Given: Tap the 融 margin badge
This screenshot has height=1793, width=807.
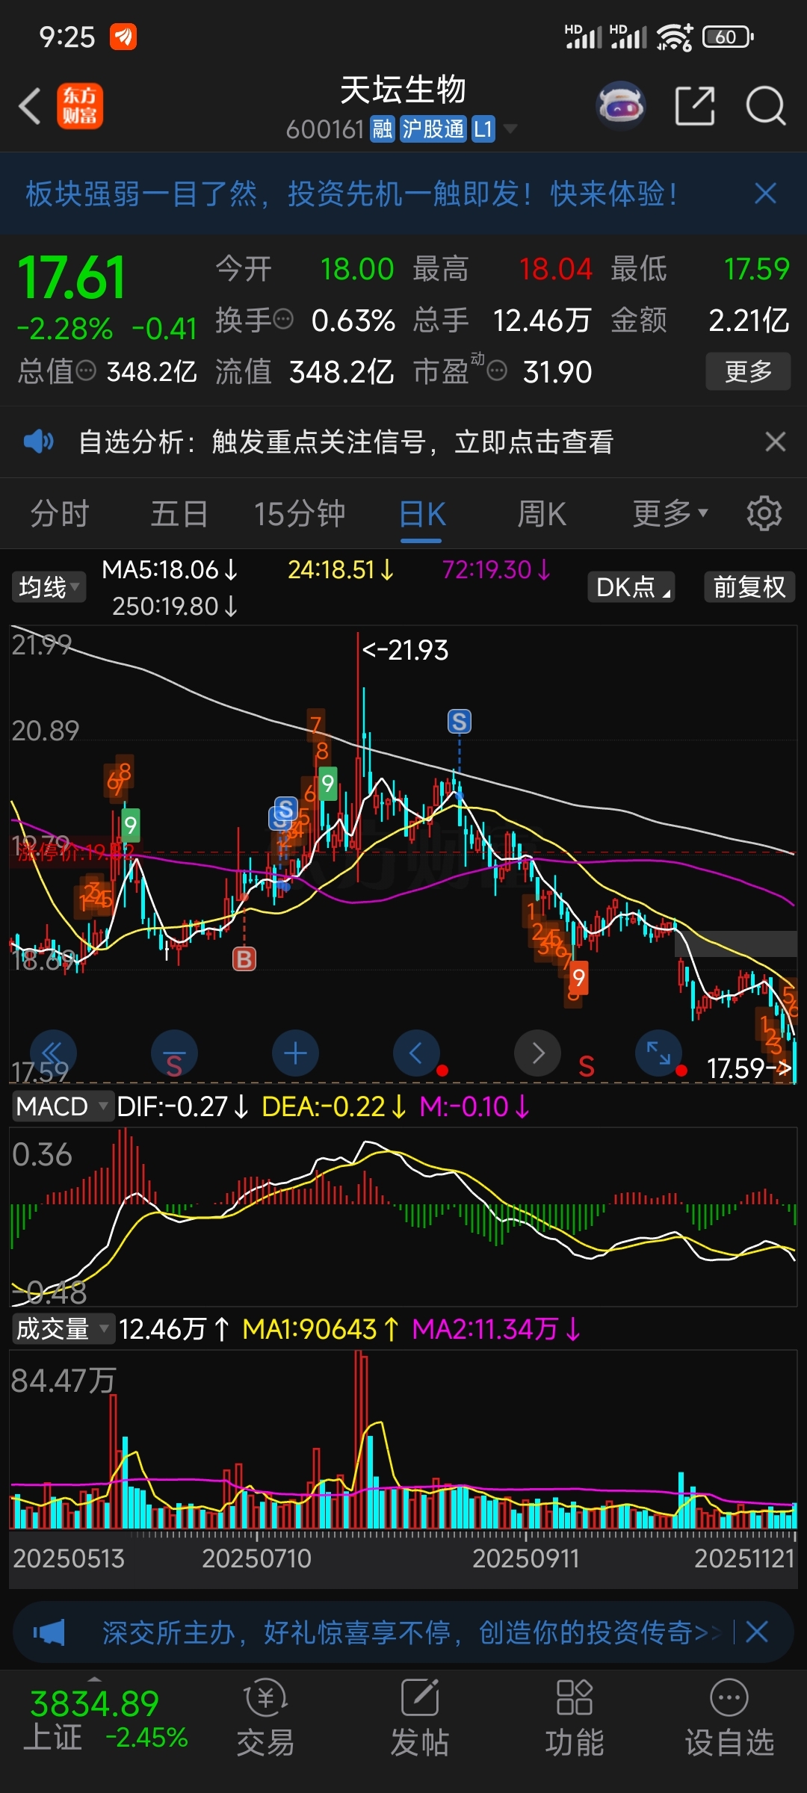Looking at the screenshot, I should [x=383, y=129].
